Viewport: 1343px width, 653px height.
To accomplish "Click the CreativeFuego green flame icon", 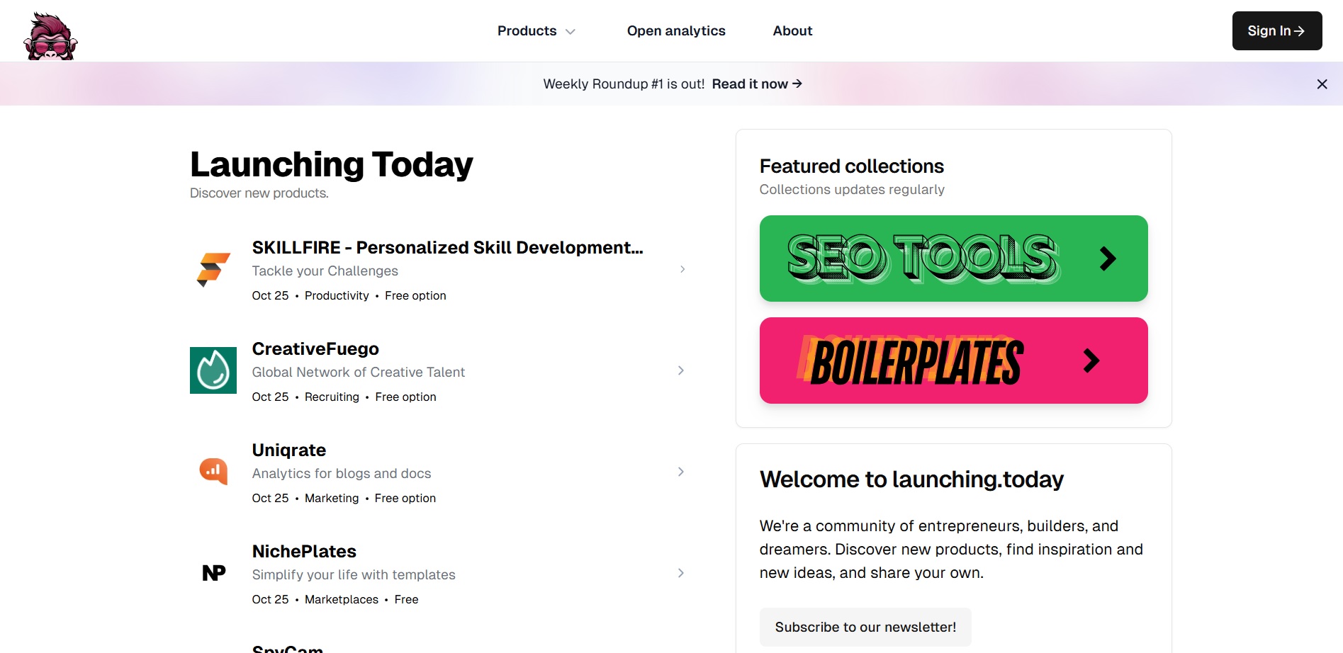I will click(x=213, y=370).
